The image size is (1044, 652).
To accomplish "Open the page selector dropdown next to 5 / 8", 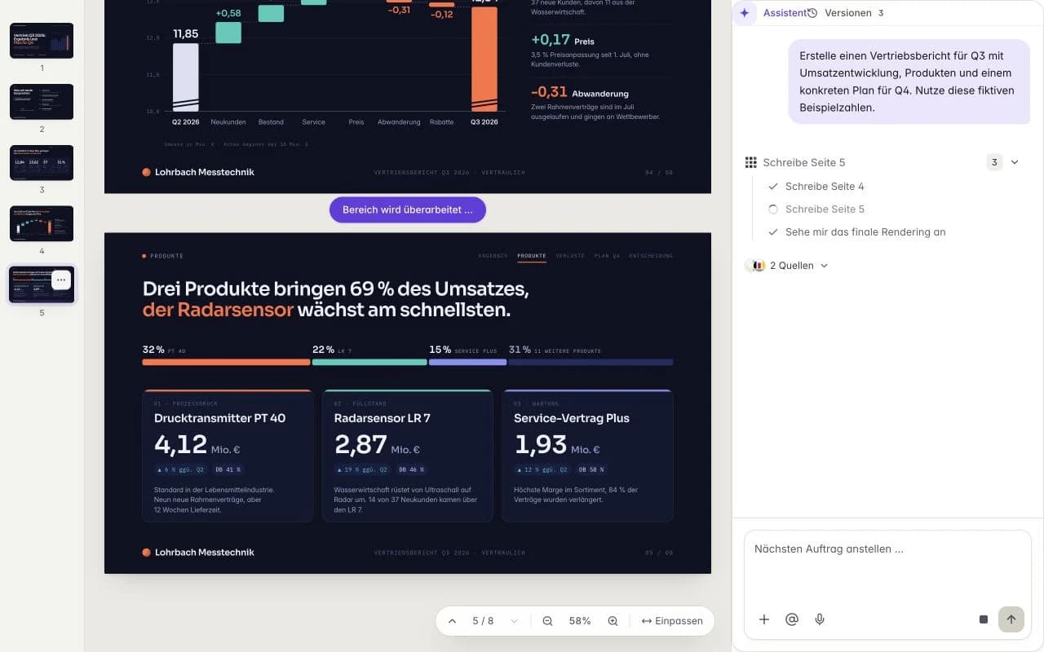I will point(514,621).
